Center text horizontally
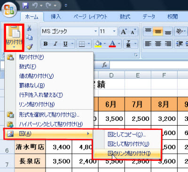 point(158,44)
